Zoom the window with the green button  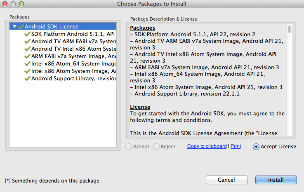pos(21,4)
